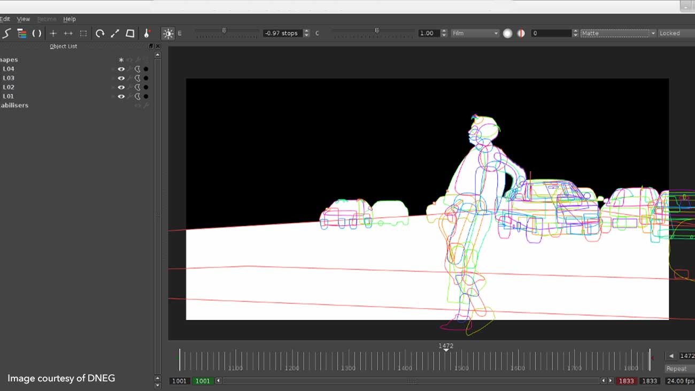This screenshot has width=695, height=391.
Task: Open the Film colorspace dropdown
Action: click(x=475, y=33)
